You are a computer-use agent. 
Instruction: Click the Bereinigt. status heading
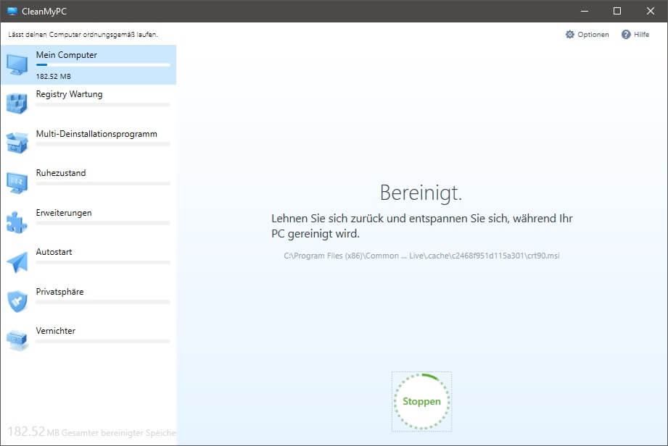pyautogui.click(x=421, y=193)
